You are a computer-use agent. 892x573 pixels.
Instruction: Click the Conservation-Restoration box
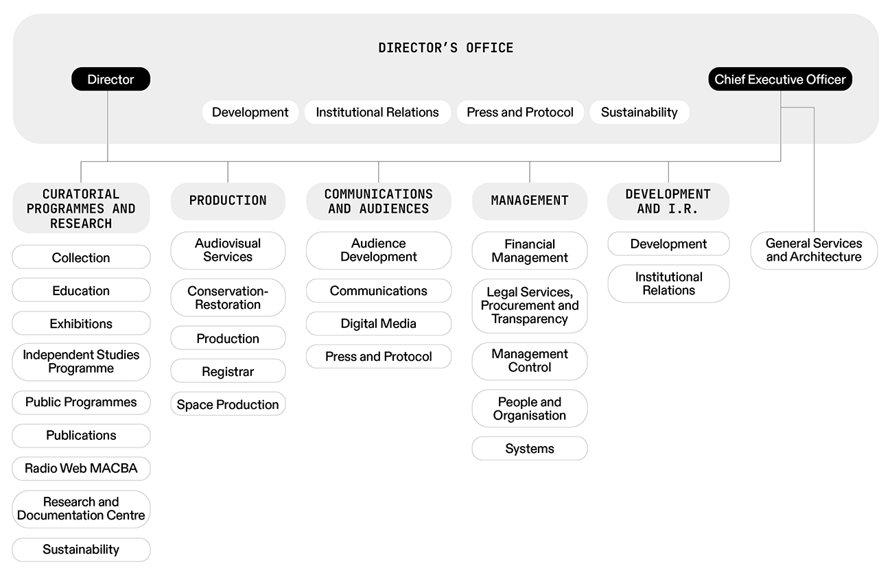(x=228, y=298)
